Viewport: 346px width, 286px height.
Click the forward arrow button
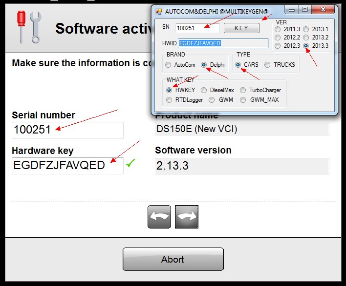coord(187,217)
